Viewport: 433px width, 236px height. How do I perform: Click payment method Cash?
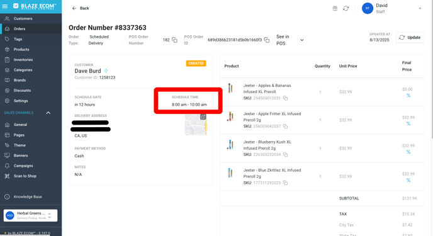pos(79,156)
